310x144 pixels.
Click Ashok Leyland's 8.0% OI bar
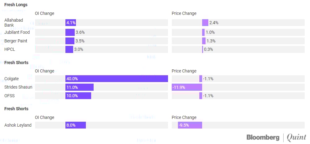76,125
